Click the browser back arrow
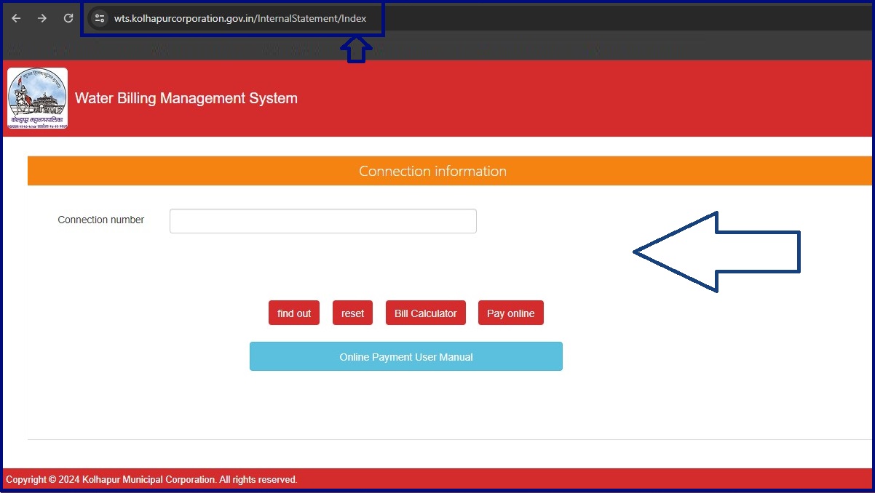 click(x=16, y=18)
